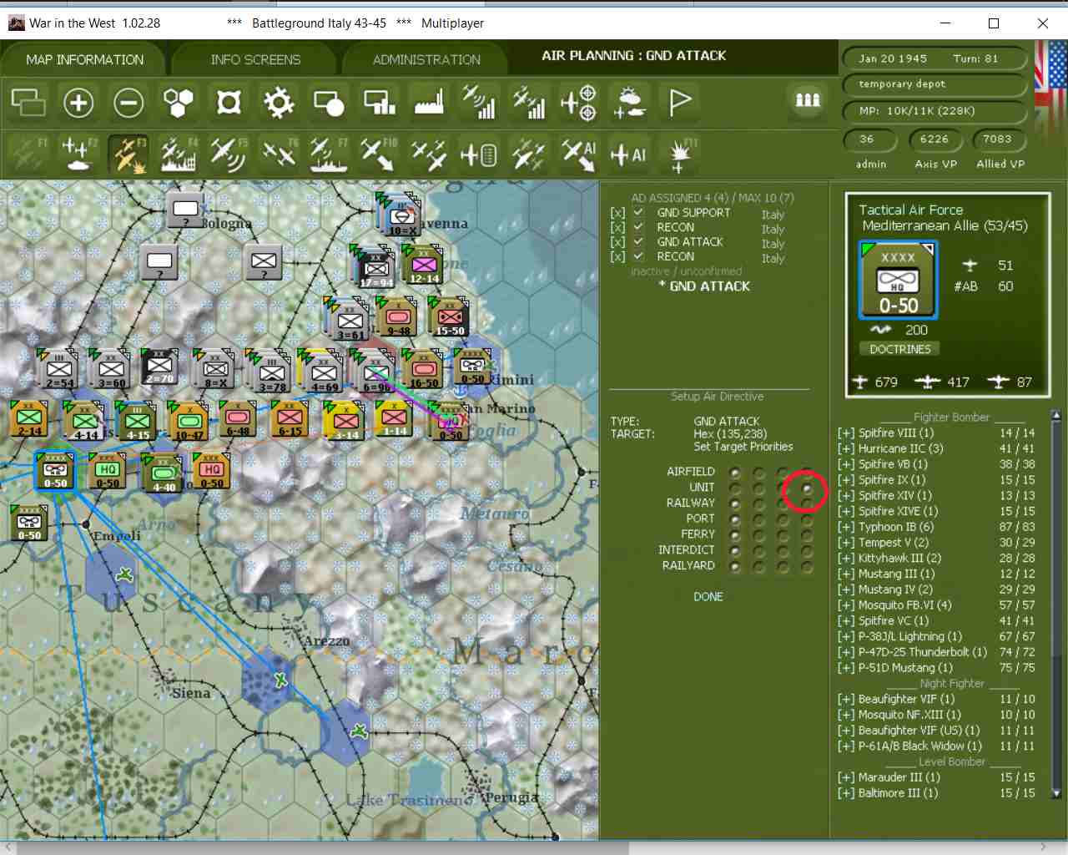Select lowest priority radio for AIRFIELD
This screenshot has height=855, width=1068.
click(x=735, y=472)
